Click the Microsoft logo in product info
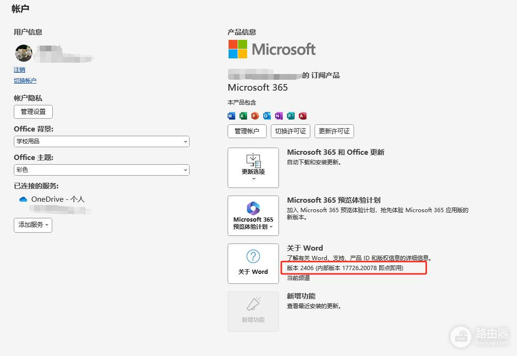The width and height of the screenshot is (517, 356). tap(272, 49)
